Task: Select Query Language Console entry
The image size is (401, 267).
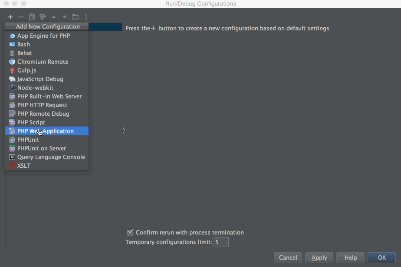Action: [x=47, y=157]
